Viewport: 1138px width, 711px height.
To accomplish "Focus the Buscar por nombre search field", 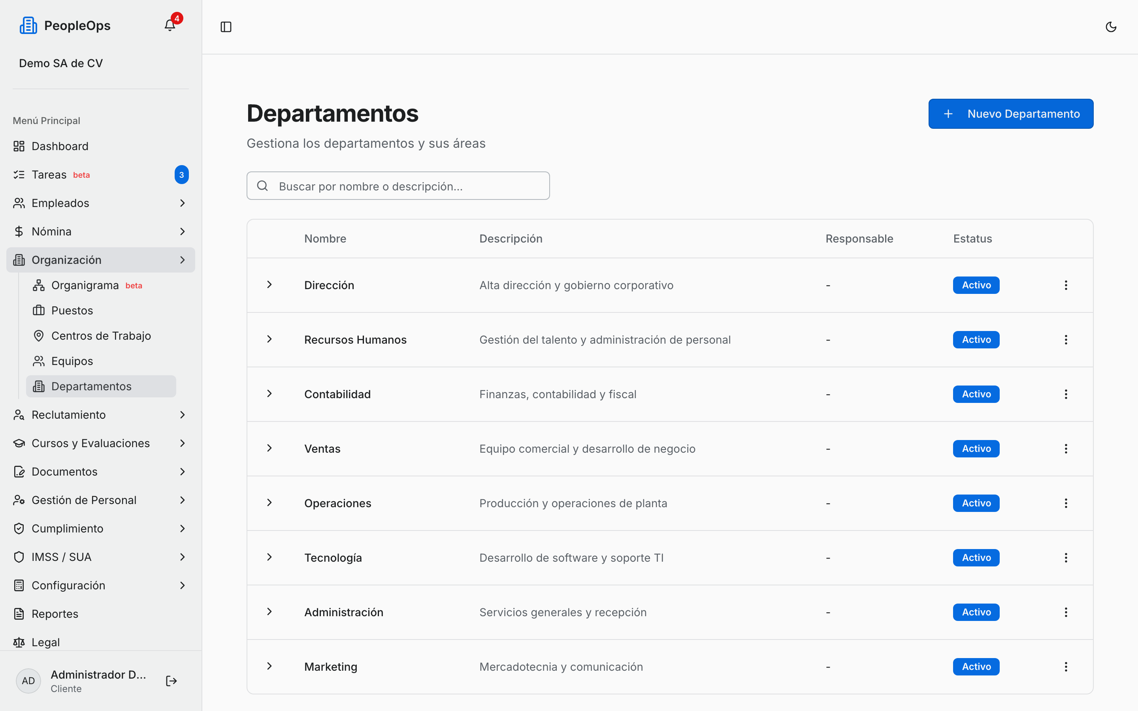I will (398, 186).
